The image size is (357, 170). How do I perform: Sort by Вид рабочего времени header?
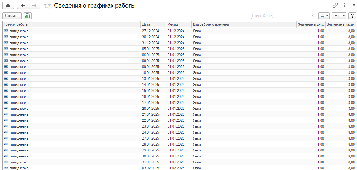pos(244,24)
